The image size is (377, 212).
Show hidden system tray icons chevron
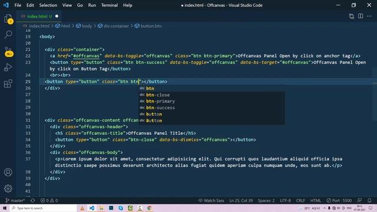[x=325, y=208]
